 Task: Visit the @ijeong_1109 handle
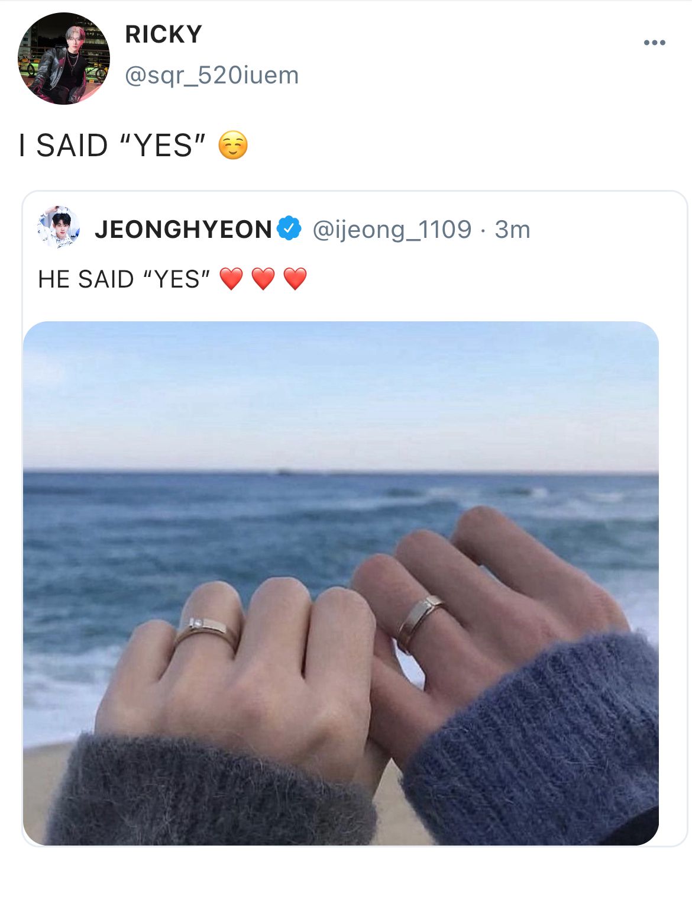(392, 230)
